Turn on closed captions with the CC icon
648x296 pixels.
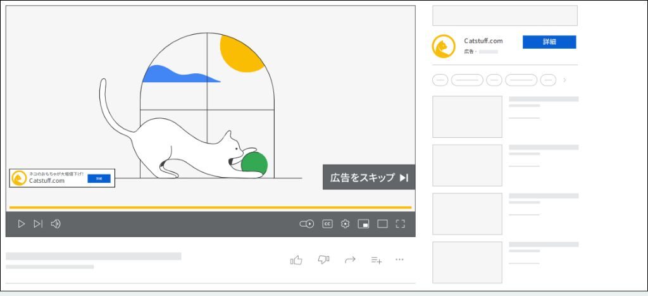click(x=327, y=224)
